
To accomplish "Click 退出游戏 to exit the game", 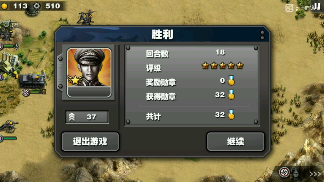I will pyautogui.click(x=90, y=142).
